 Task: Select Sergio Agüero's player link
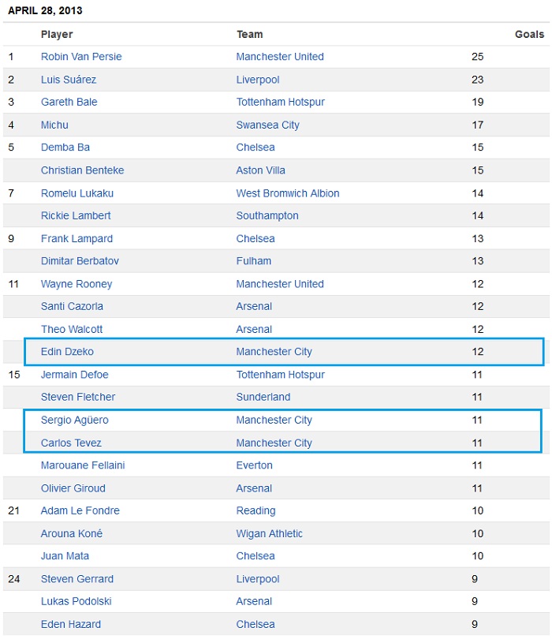click(75, 420)
